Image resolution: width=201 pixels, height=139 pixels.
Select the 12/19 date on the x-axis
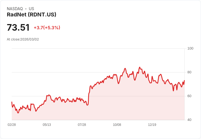(152, 125)
